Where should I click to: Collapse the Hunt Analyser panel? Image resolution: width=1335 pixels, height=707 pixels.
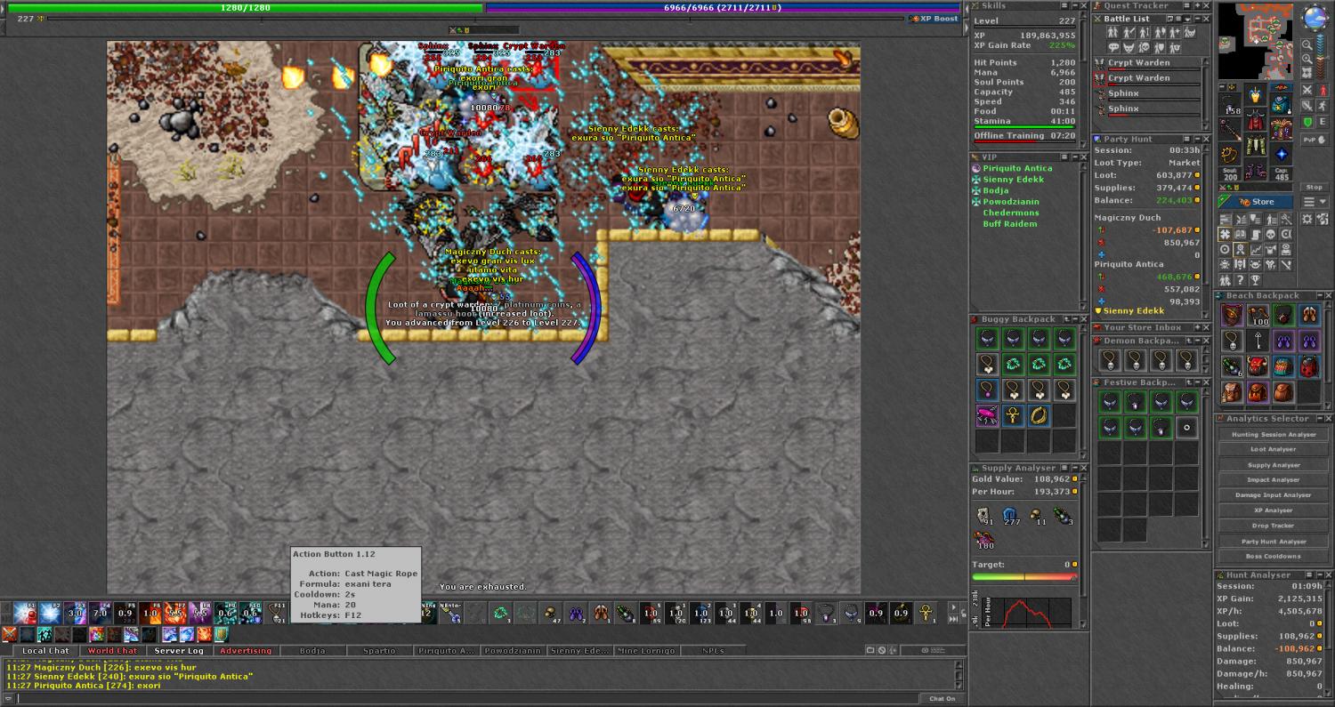pyautogui.click(x=1320, y=574)
